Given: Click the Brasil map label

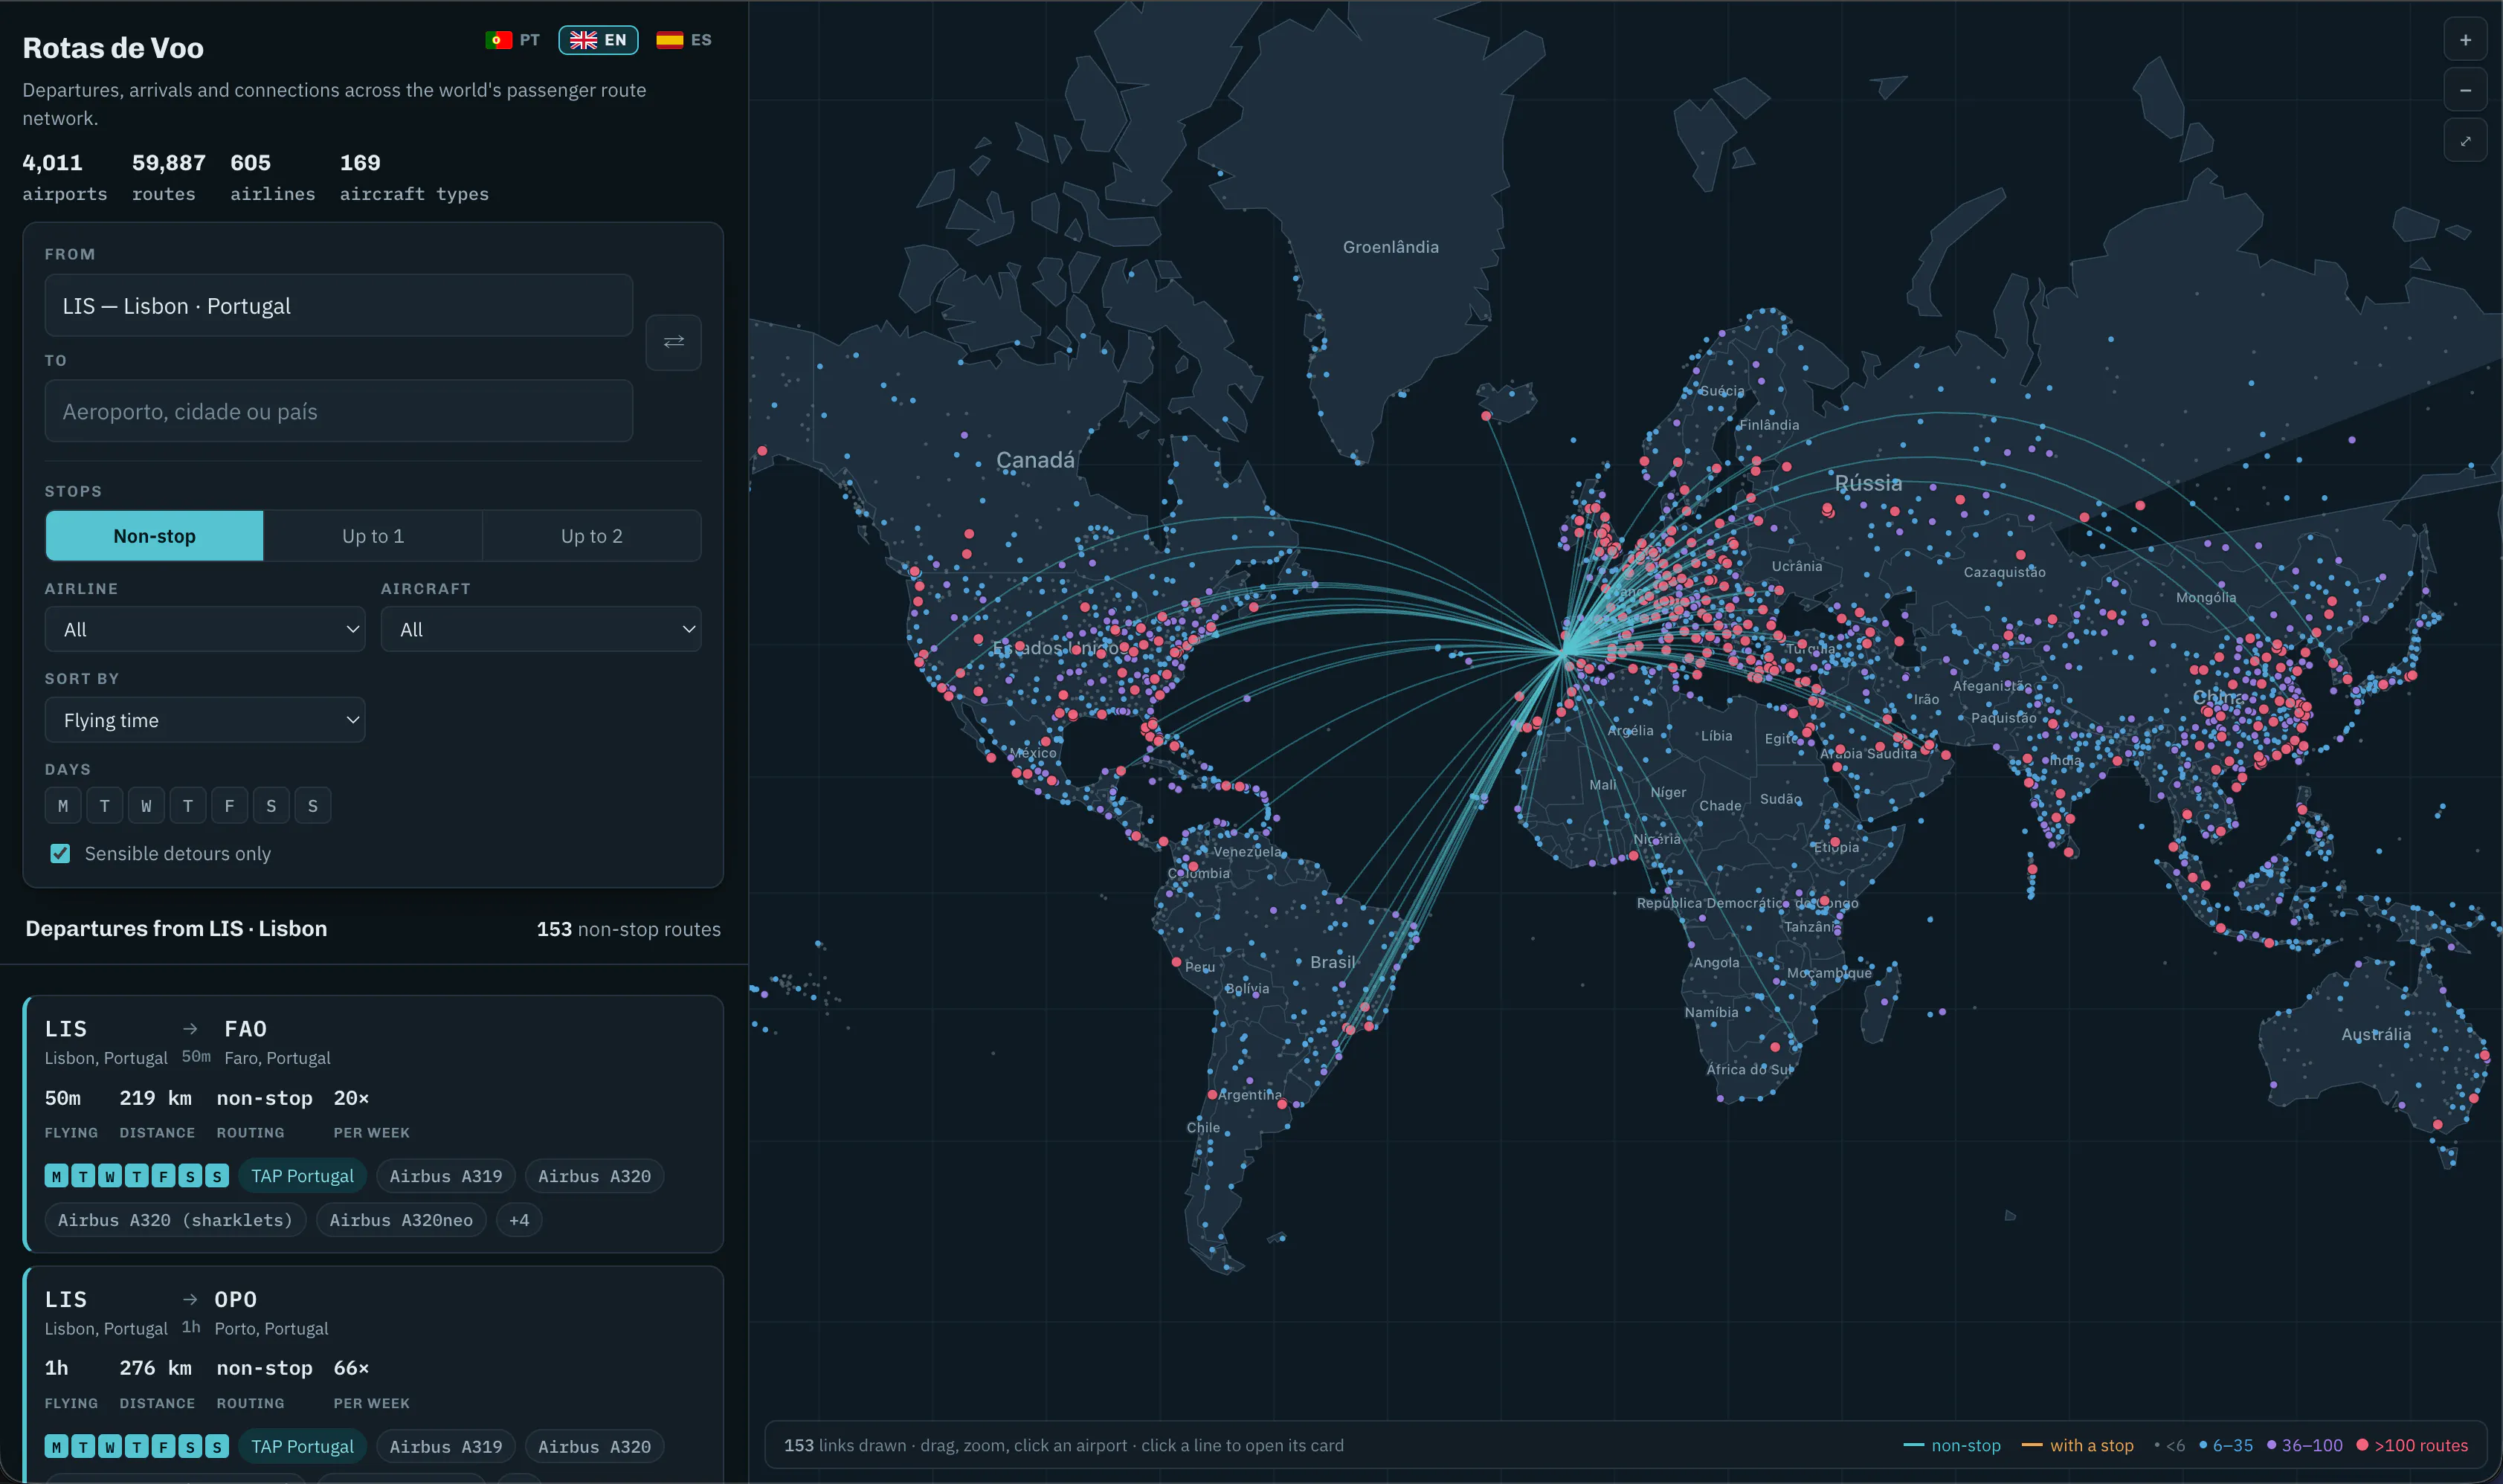Looking at the screenshot, I should point(1332,962).
